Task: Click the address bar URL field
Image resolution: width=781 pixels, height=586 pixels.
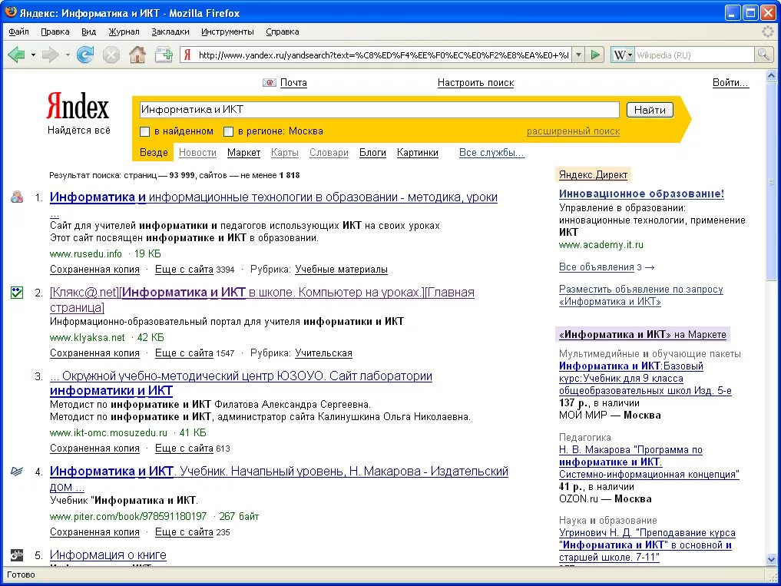Action: click(382, 55)
